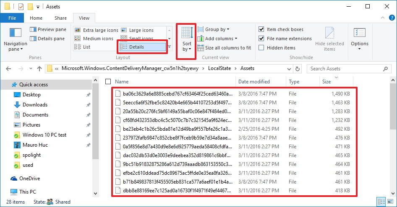The width and height of the screenshot is (397, 207).
Task: Open the Quick Access Toolbar customize arrow
Action: tap(38, 7)
